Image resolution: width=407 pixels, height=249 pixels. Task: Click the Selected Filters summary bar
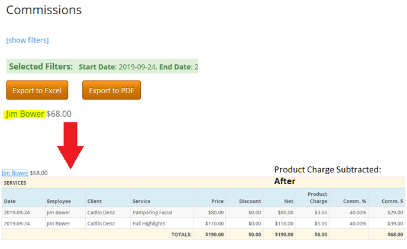(x=103, y=67)
